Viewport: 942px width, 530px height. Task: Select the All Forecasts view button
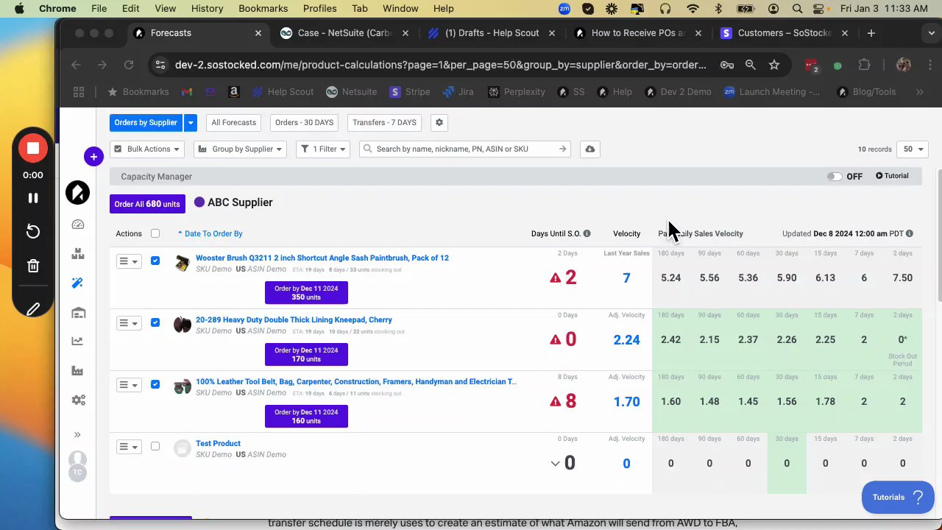tap(234, 123)
